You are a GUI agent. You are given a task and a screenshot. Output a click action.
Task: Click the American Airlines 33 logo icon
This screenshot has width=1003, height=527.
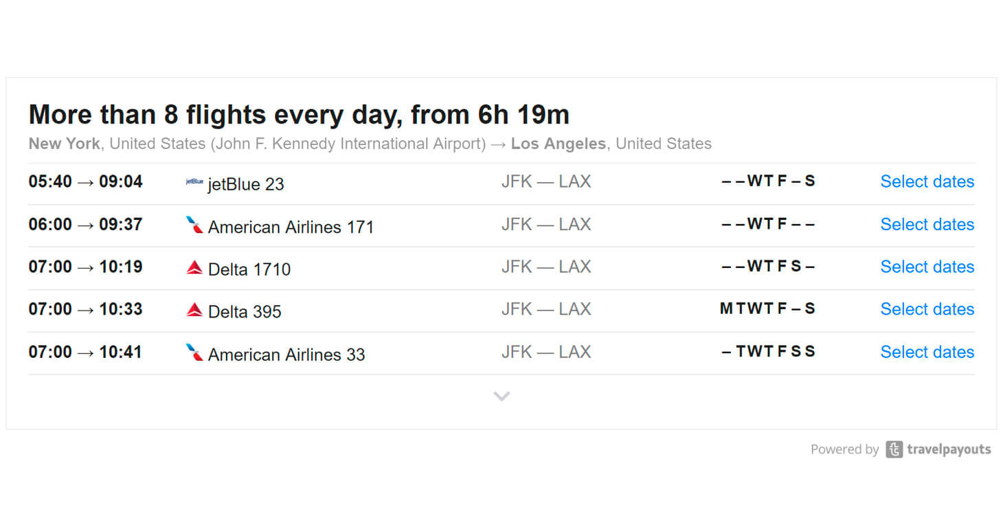194,352
